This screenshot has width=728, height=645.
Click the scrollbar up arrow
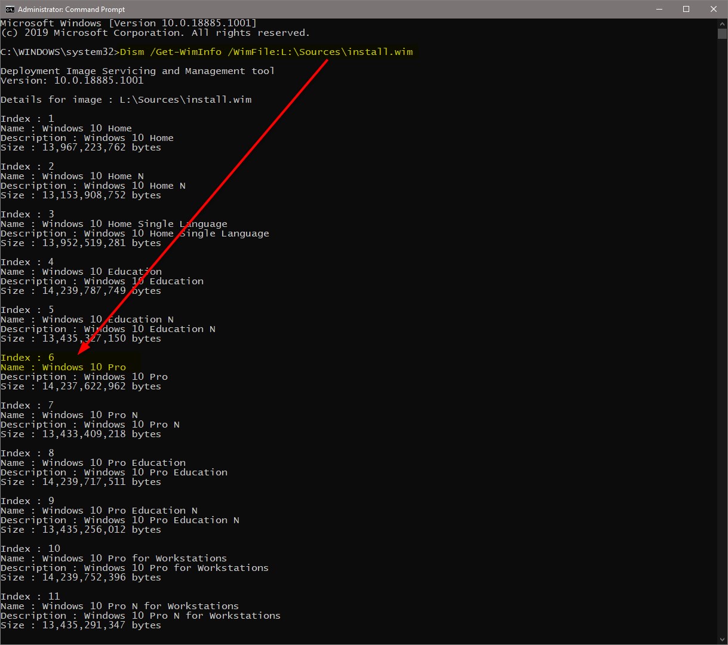(x=722, y=23)
